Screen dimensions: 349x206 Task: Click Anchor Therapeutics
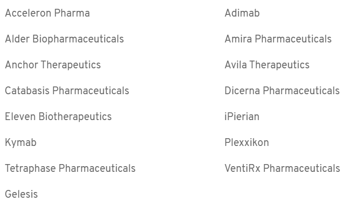[x=53, y=65]
